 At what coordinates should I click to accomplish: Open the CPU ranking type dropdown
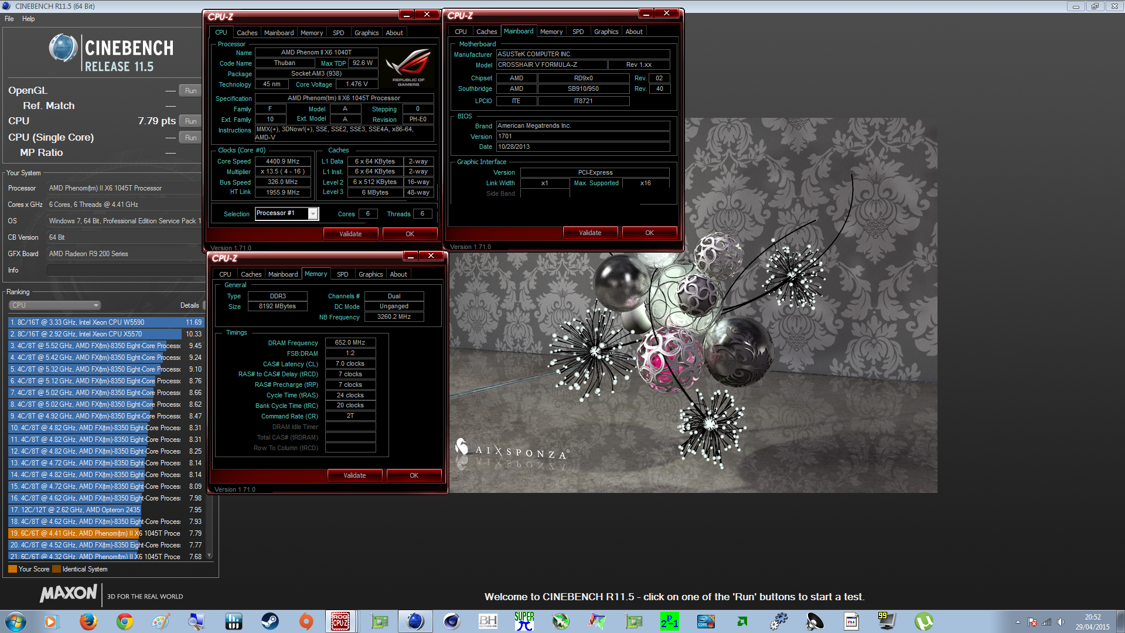point(55,305)
